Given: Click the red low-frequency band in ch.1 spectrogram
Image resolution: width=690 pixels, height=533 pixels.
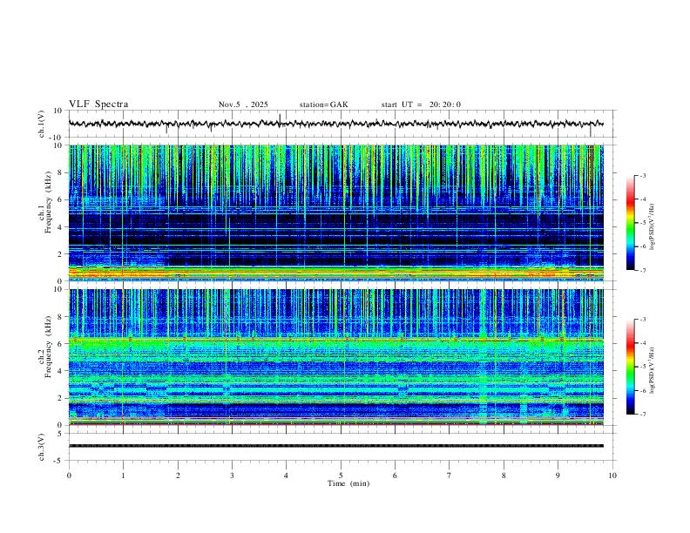Looking at the screenshot, I should [335, 273].
